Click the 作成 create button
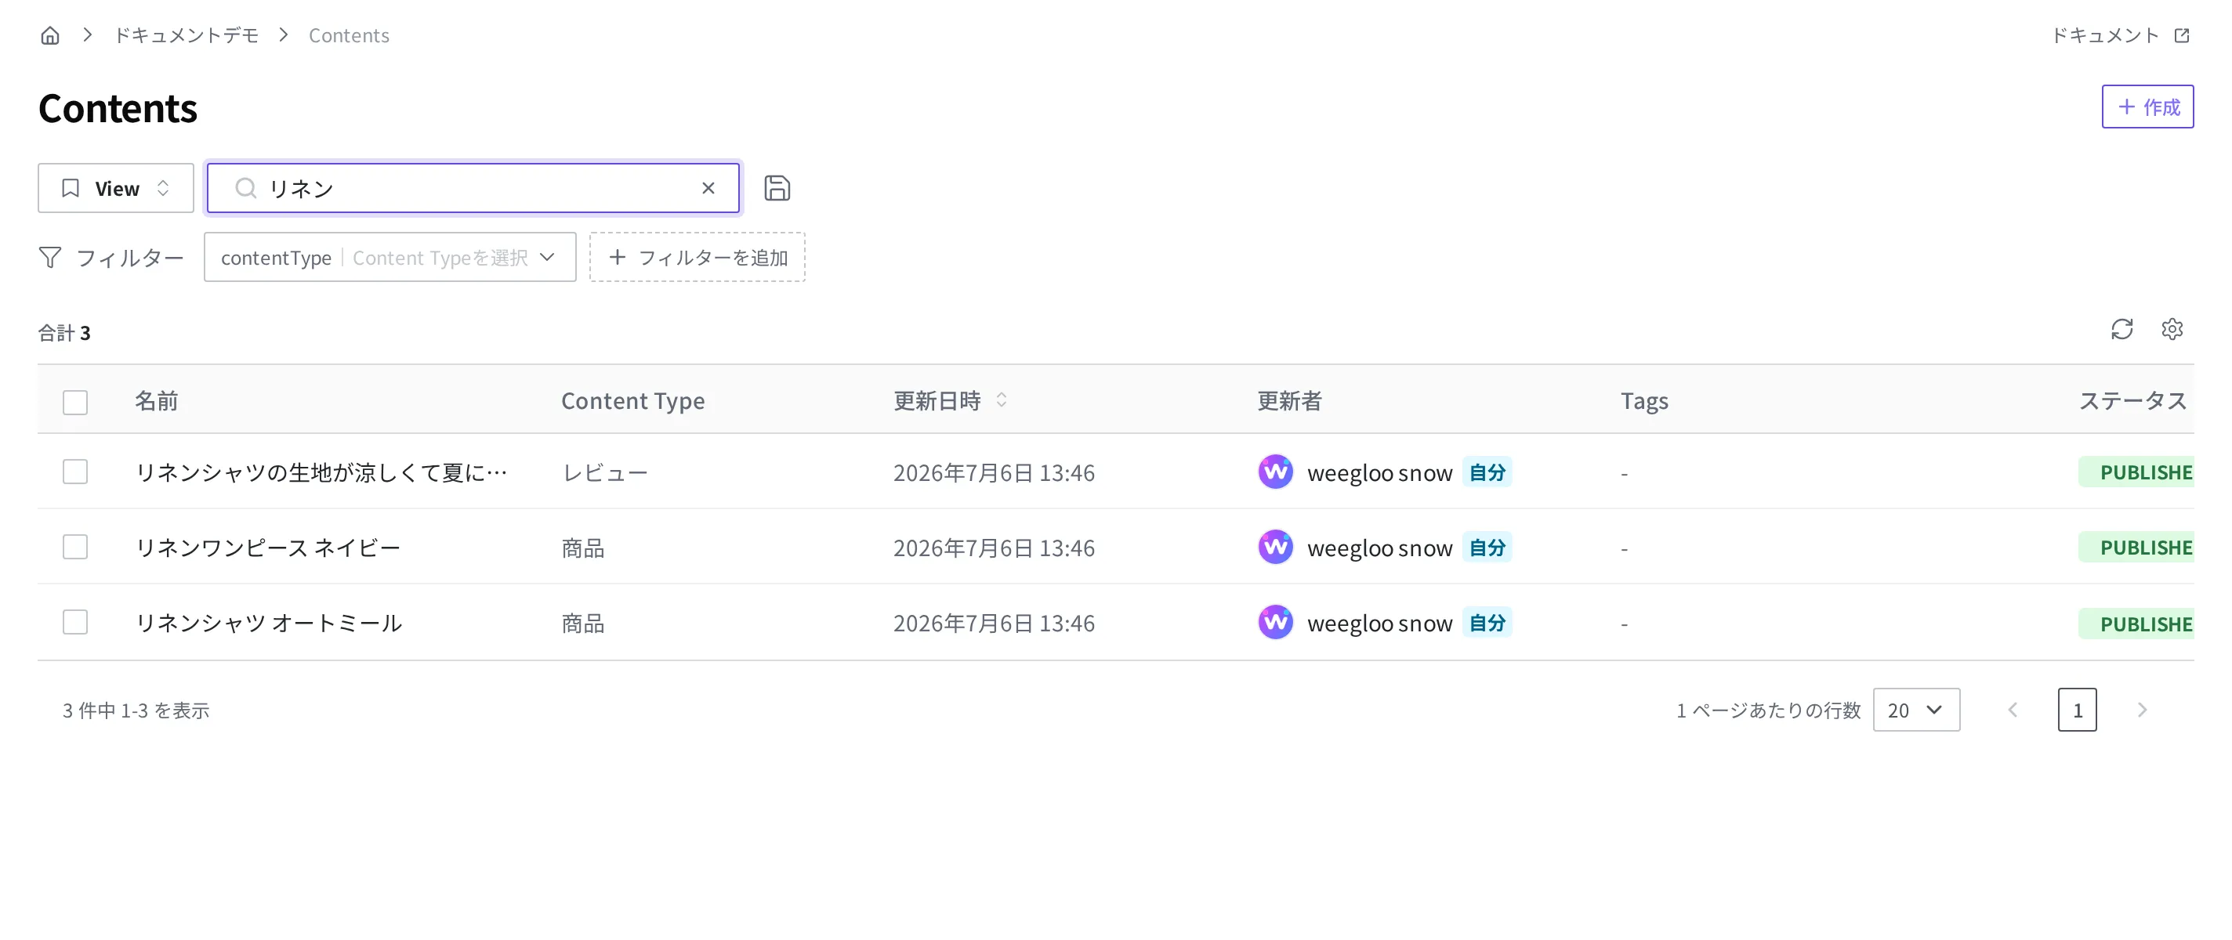The image size is (2232, 940). pos(2147,107)
